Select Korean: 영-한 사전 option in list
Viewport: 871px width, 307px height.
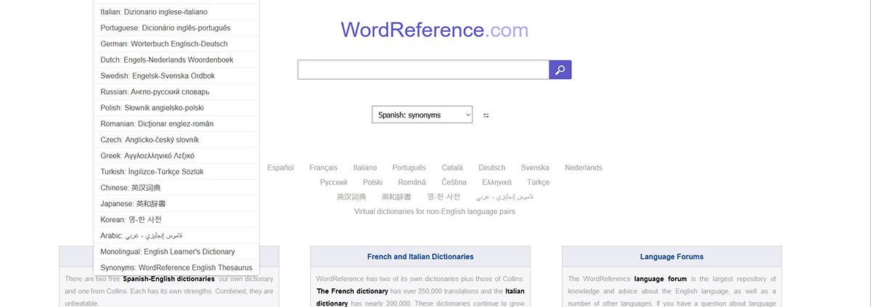click(176, 219)
